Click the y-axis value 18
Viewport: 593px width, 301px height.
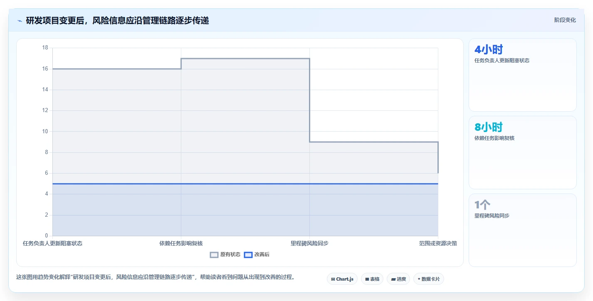pyautogui.click(x=45, y=48)
